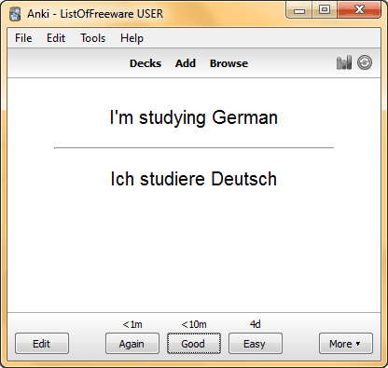This screenshot has width=388, height=368.
Task: Expand the More dropdown button
Action: [346, 344]
